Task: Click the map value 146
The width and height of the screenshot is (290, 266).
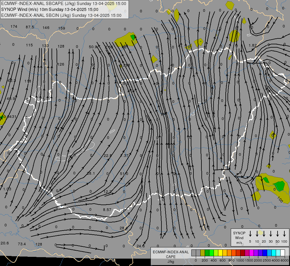Action: (46, 28)
